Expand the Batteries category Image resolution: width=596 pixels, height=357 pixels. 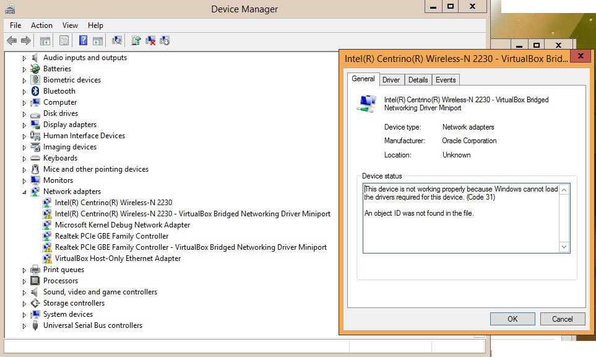pyautogui.click(x=24, y=69)
